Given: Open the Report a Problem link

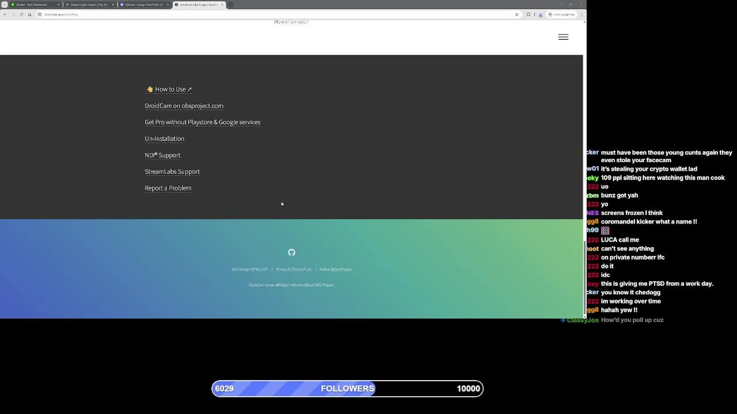Looking at the screenshot, I should [168, 188].
